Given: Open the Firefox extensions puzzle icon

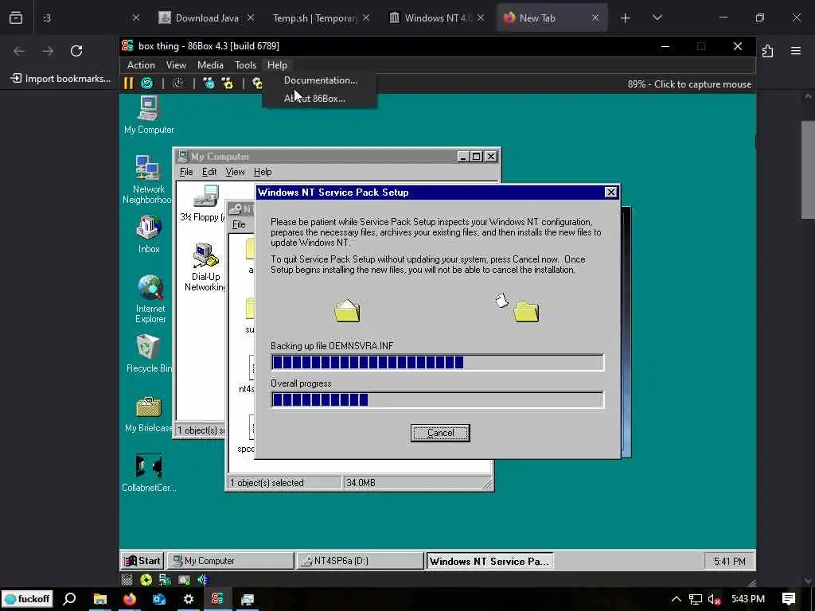Looking at the screenshot, I should 768,51.
